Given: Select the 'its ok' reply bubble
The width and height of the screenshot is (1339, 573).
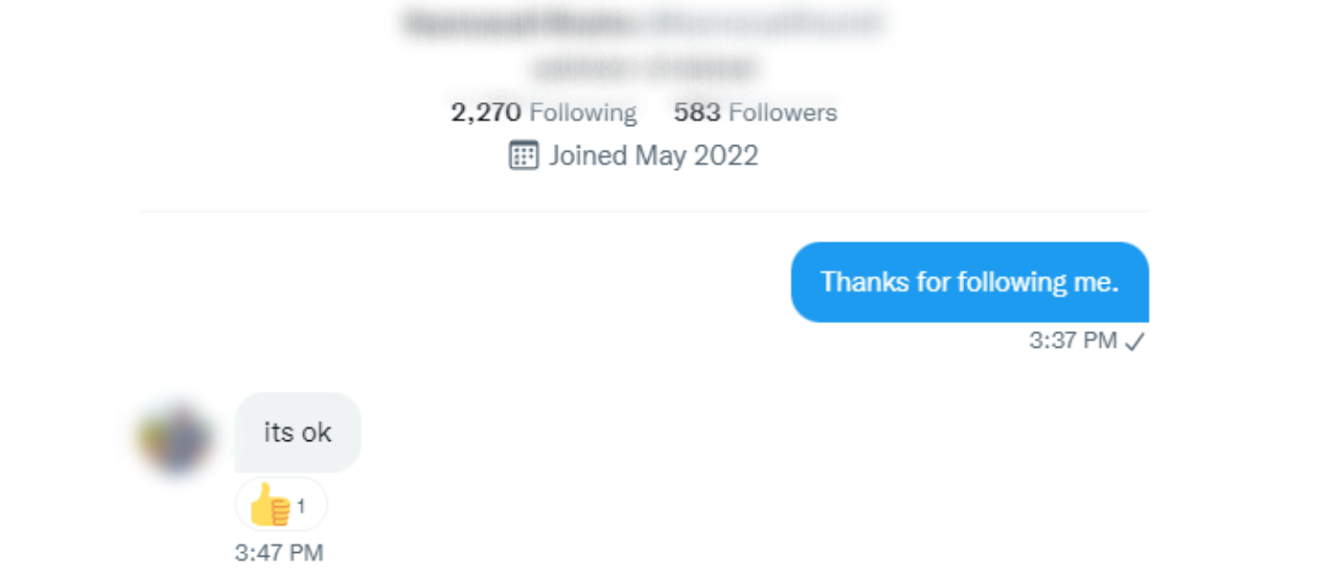Looking at the screenshot, I should point(297,433).
